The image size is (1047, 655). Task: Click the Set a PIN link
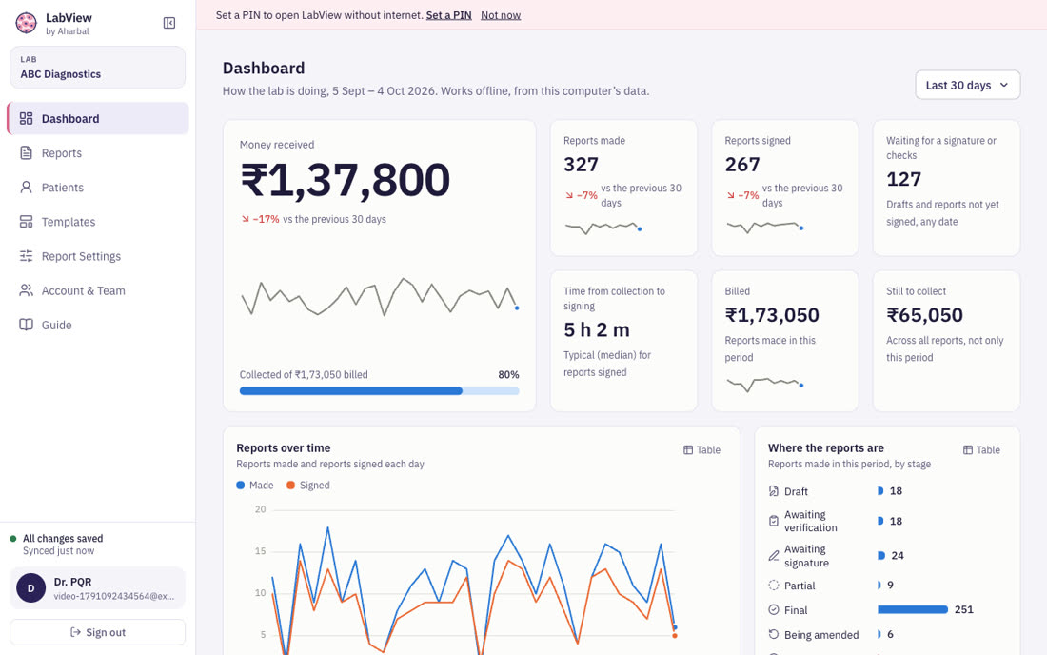[448, 14]
